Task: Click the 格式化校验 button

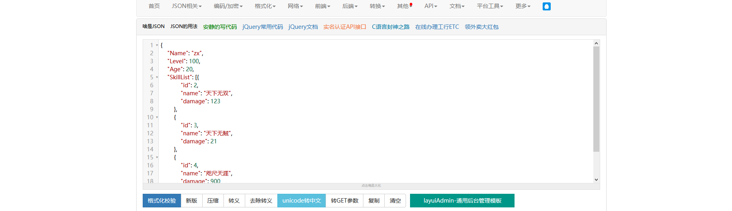Action: 162,201
